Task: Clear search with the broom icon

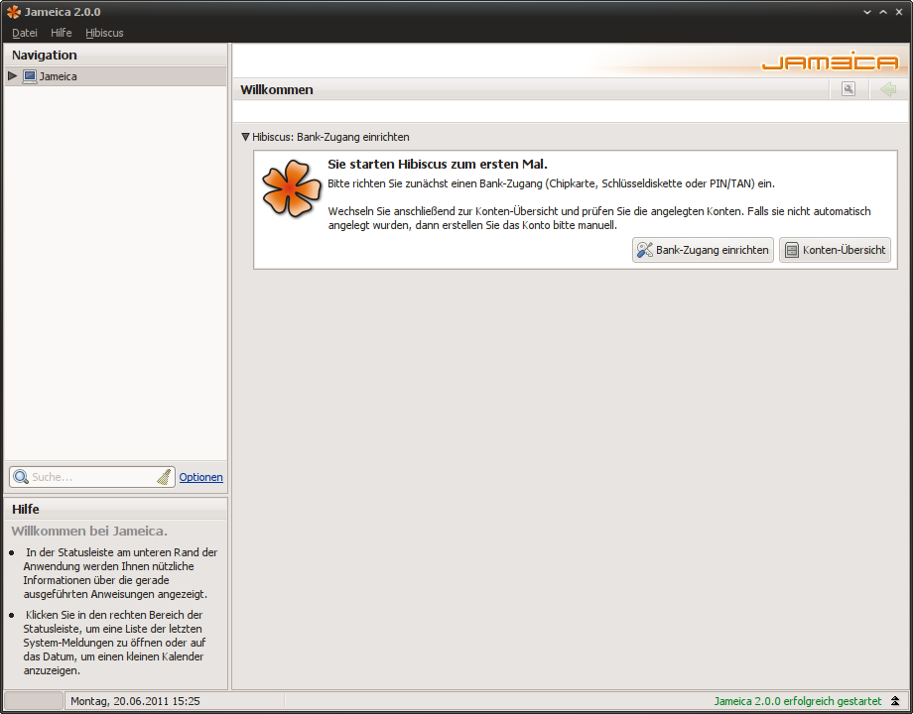Action: [164, 477]
